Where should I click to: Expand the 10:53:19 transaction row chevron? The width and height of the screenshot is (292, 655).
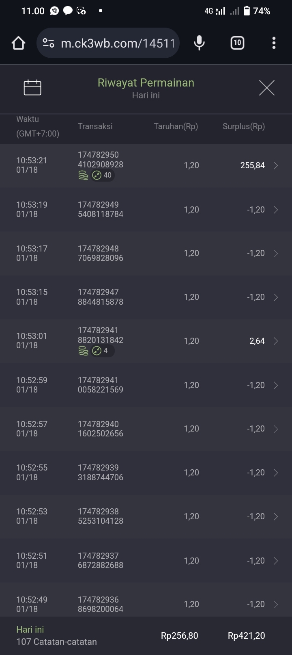coord(276,210)
